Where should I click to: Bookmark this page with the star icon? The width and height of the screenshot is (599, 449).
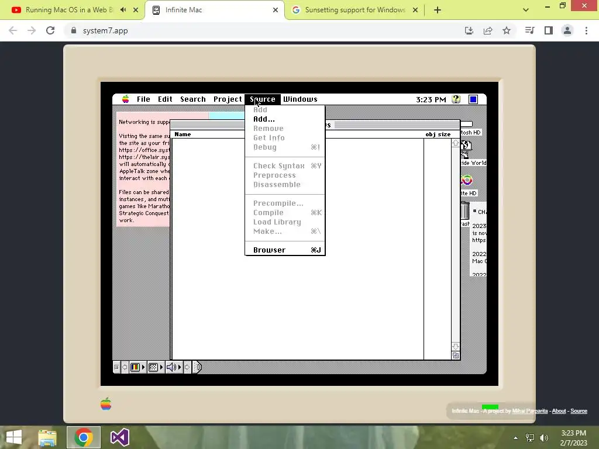tap(507, 30)
